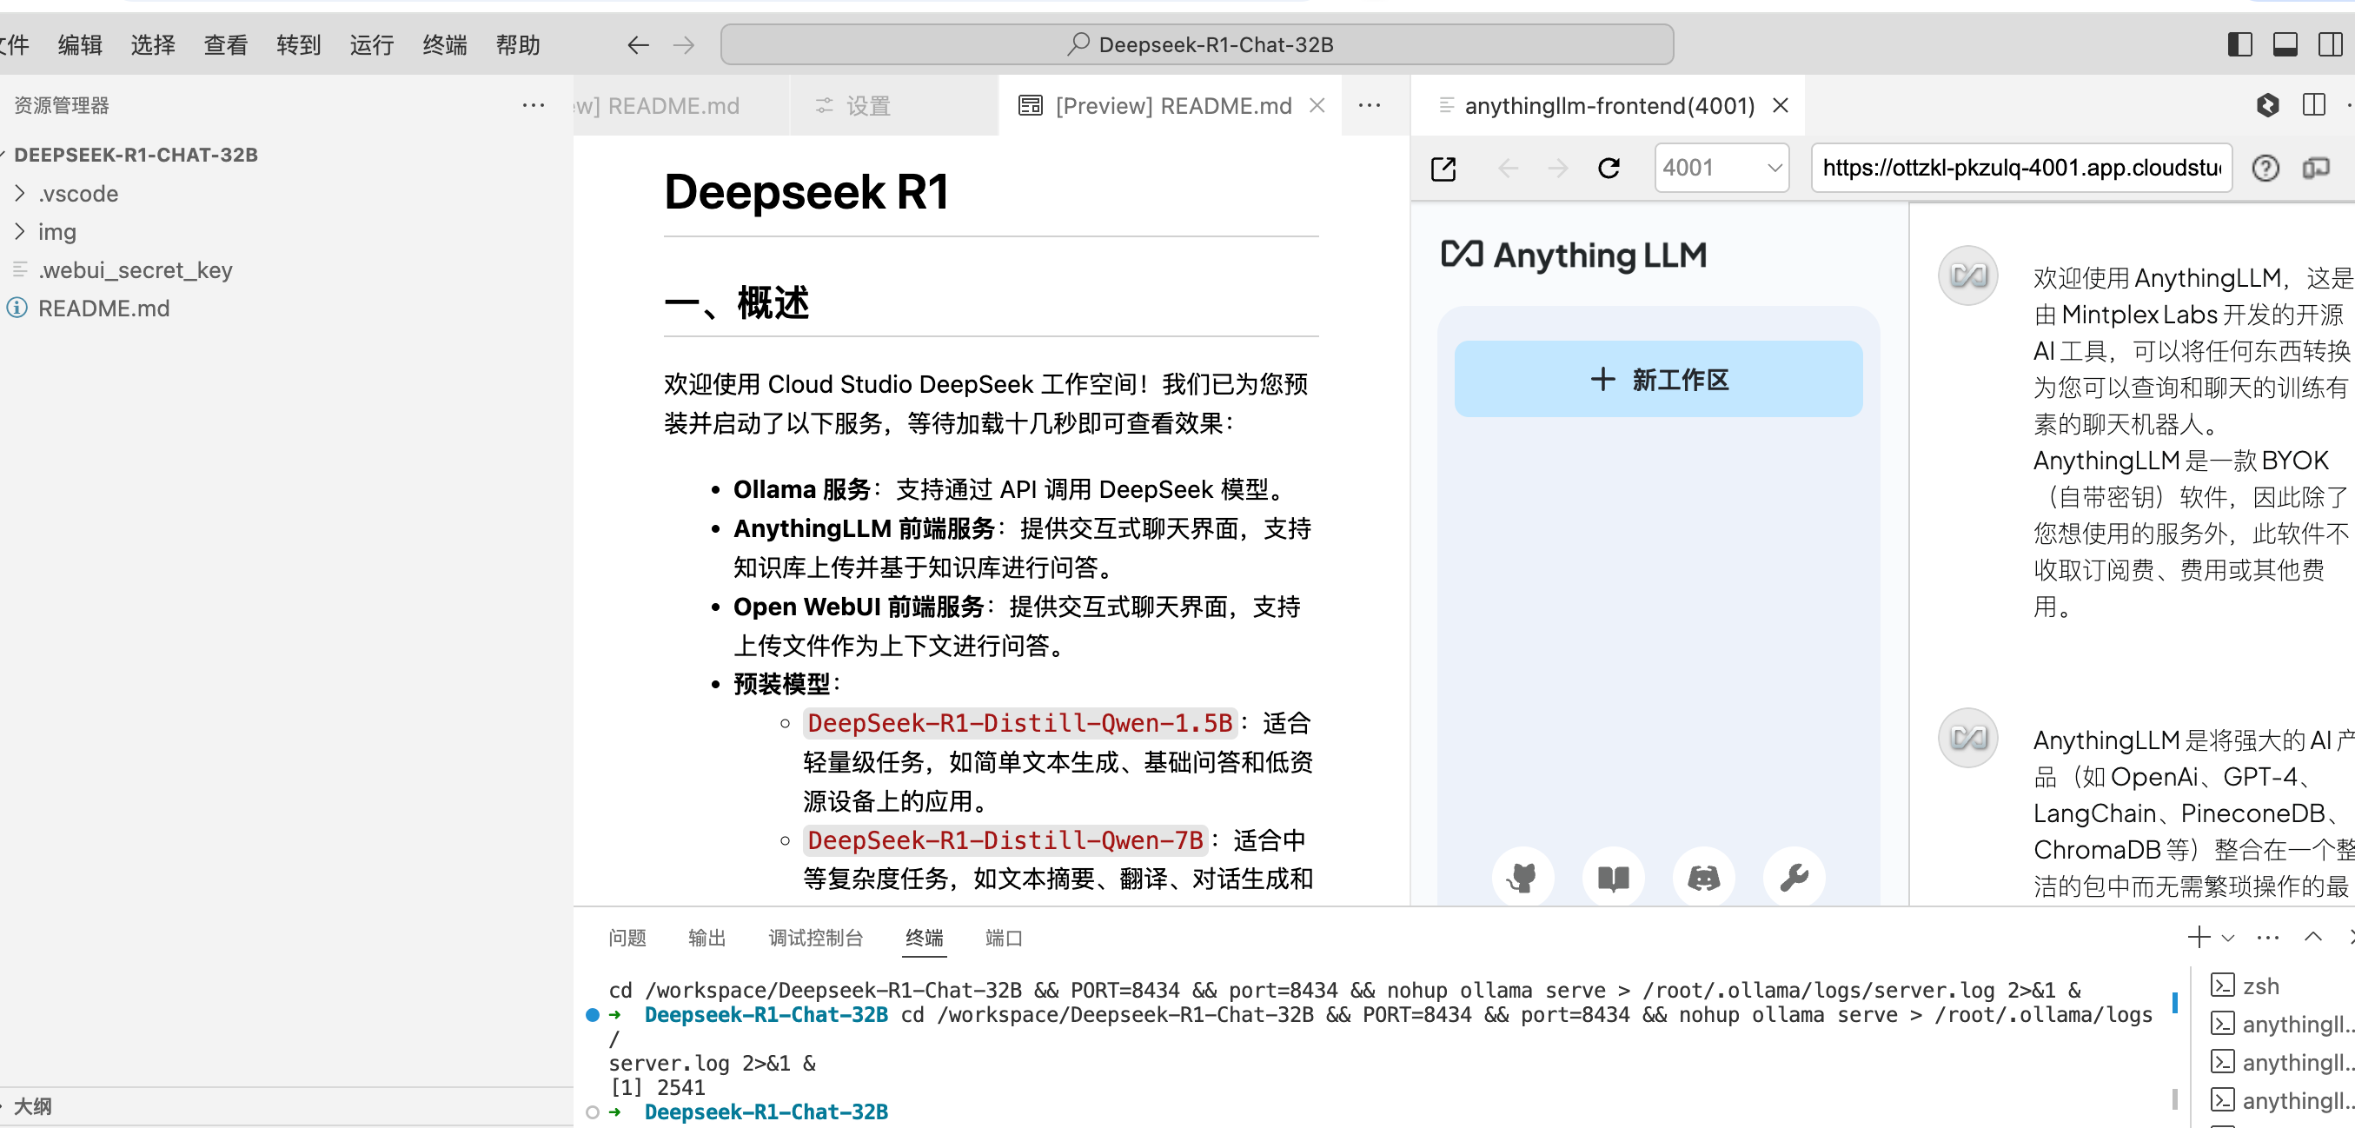Click the help question mark icon

point(2265,169)
